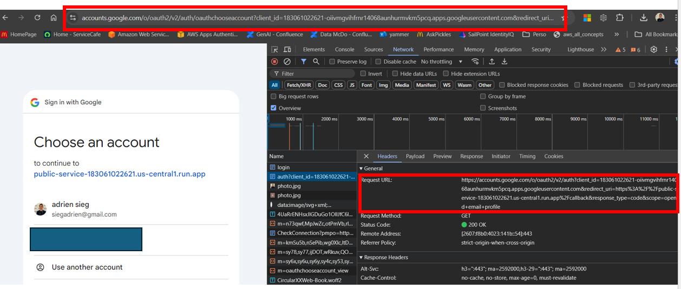This screenshot has width=681, height=289.
Task: Open network conditions Wi-Fi icon
Action: pyautogui.click(x=475, y=62)
